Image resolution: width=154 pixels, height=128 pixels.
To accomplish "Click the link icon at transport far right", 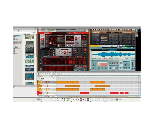I will pyautogui.click(x=120, y=100).
